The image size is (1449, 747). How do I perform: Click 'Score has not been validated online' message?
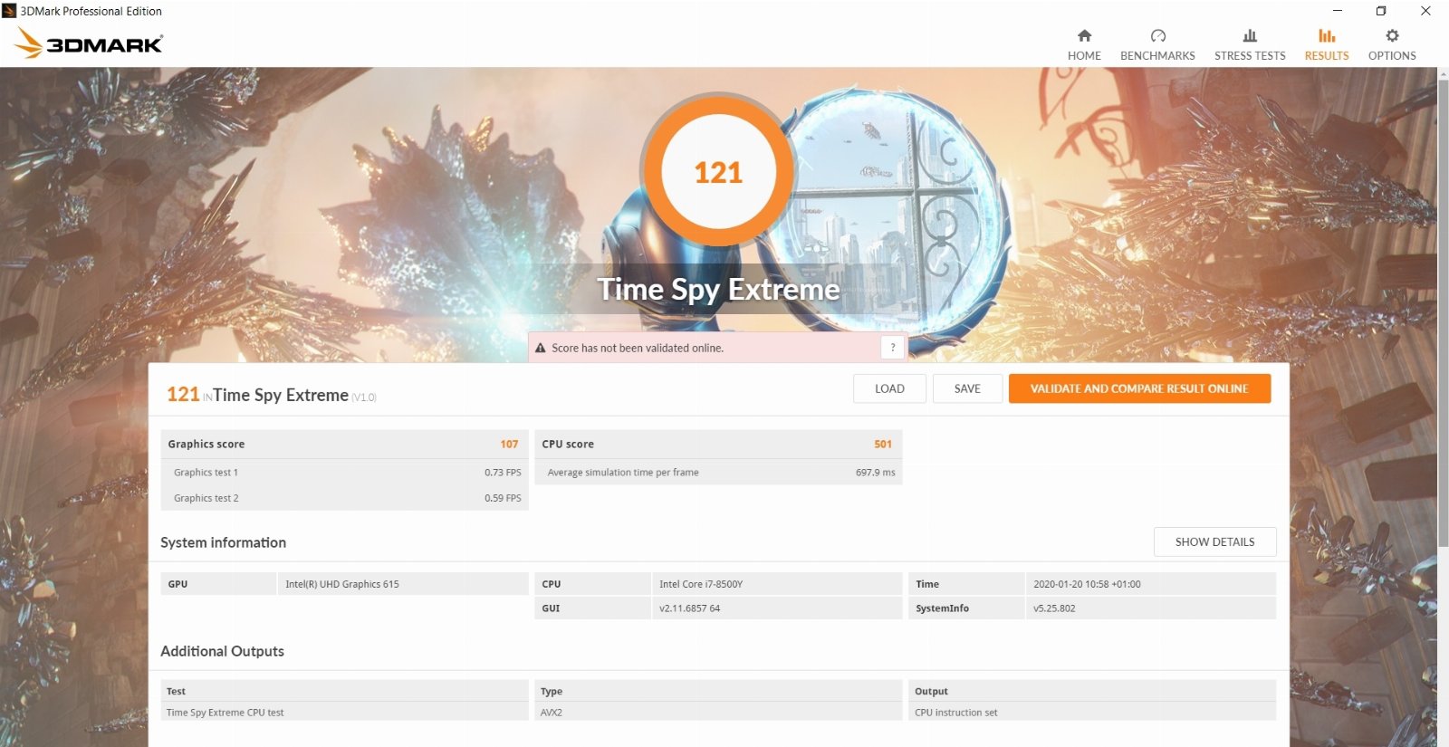638,348
